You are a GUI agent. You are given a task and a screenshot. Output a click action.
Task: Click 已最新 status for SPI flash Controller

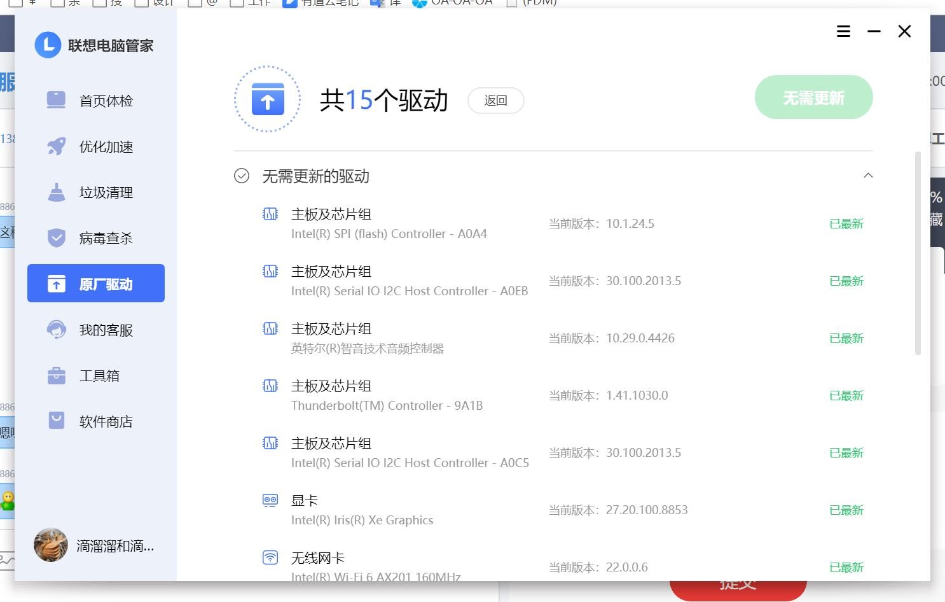point(846,223)
